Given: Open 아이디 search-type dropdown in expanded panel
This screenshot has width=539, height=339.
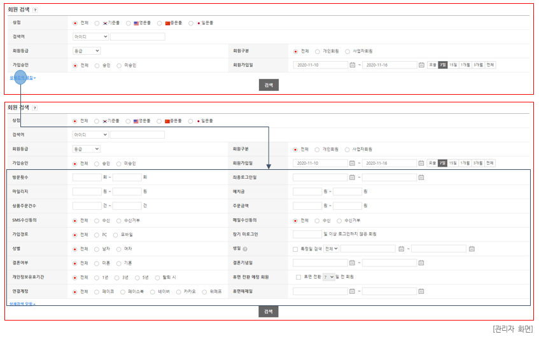Looking at the screenshot, I should (x=90, y=135).
